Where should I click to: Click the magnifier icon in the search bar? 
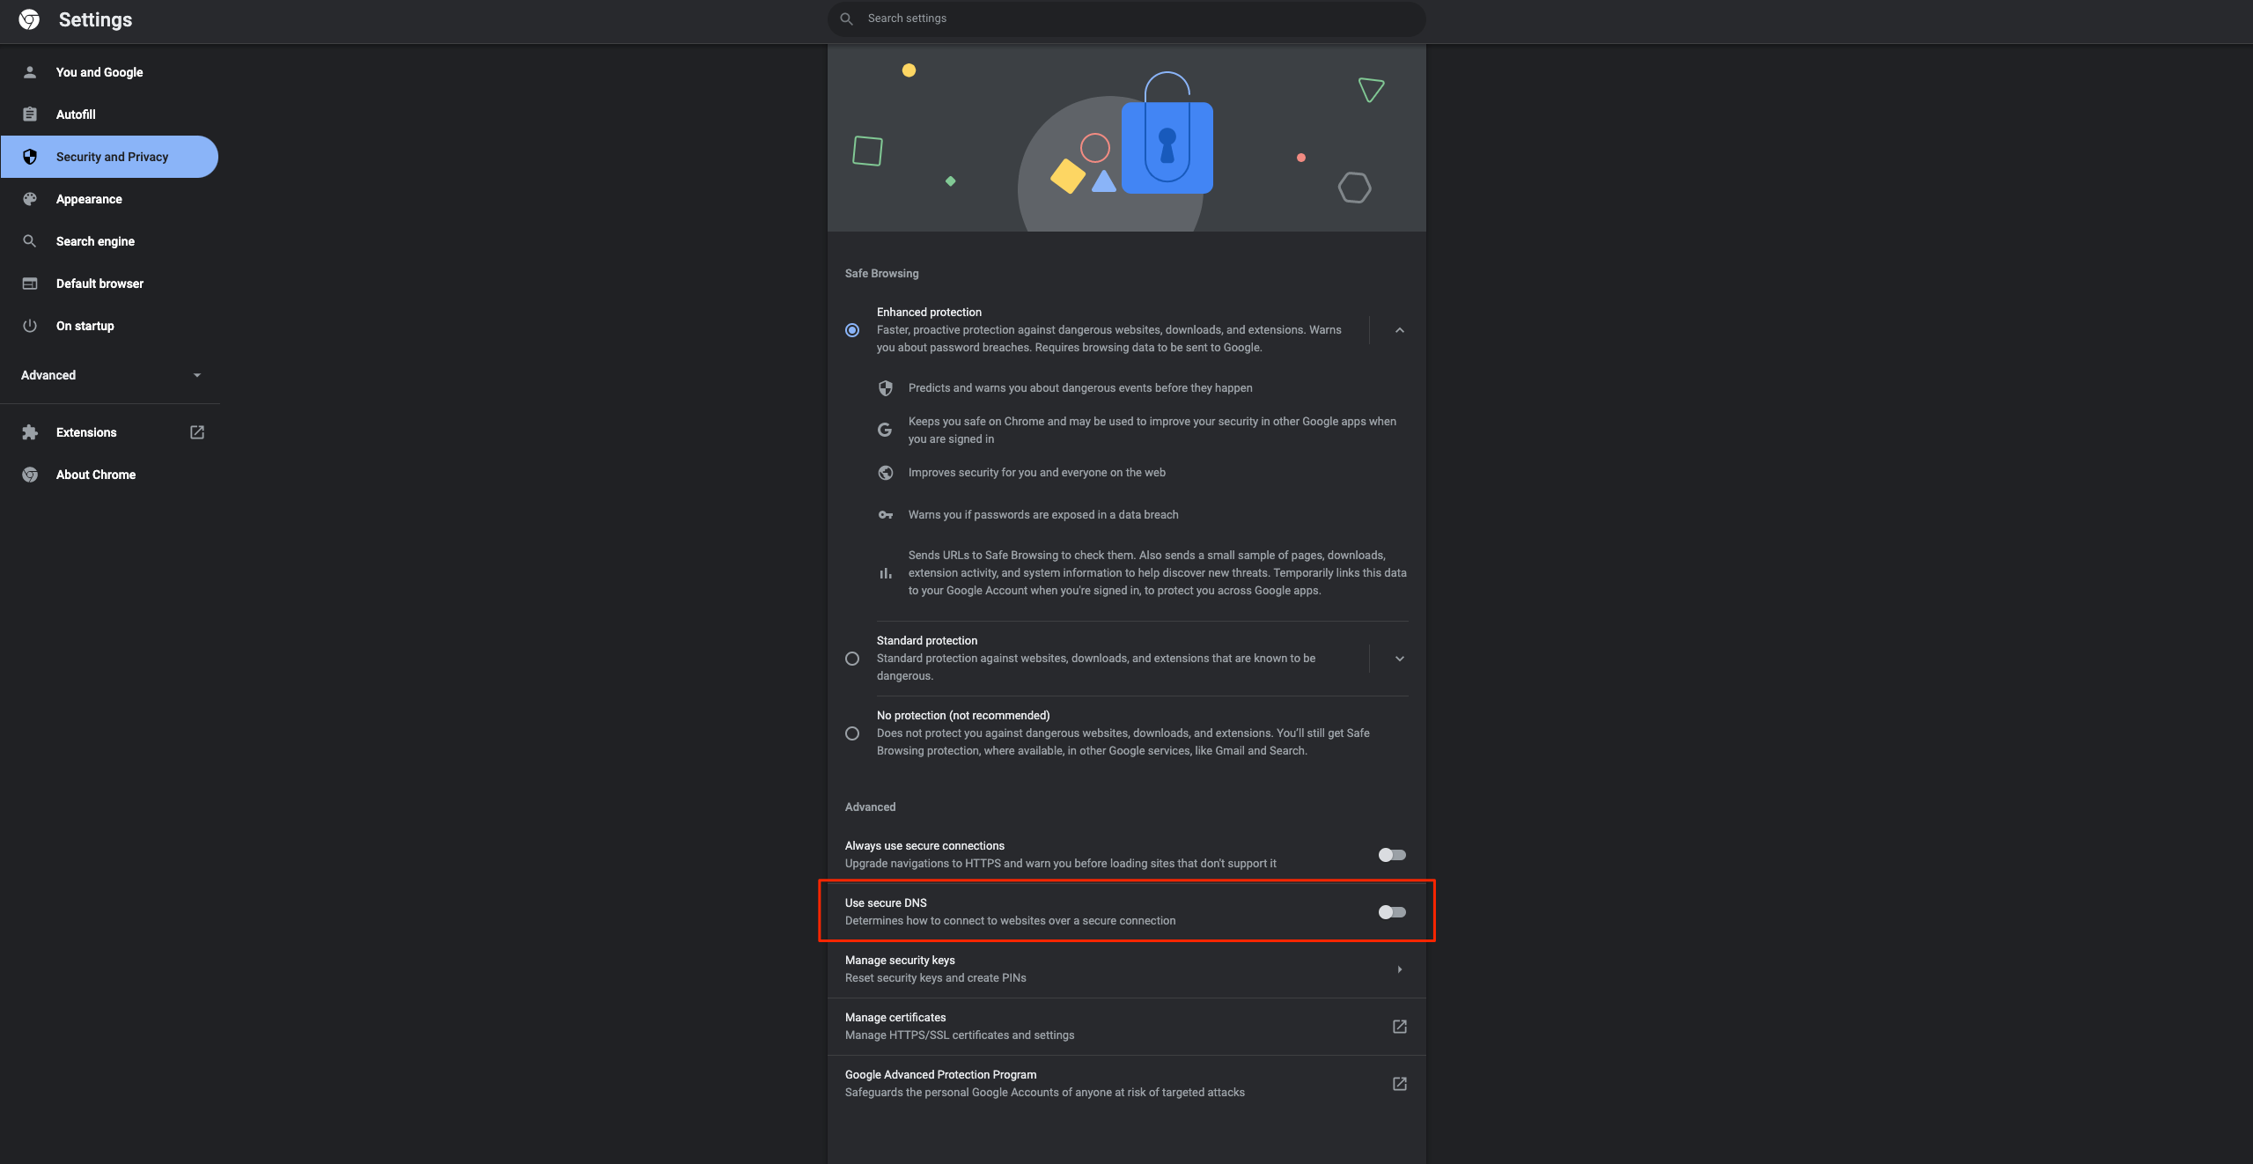point(846,18)
